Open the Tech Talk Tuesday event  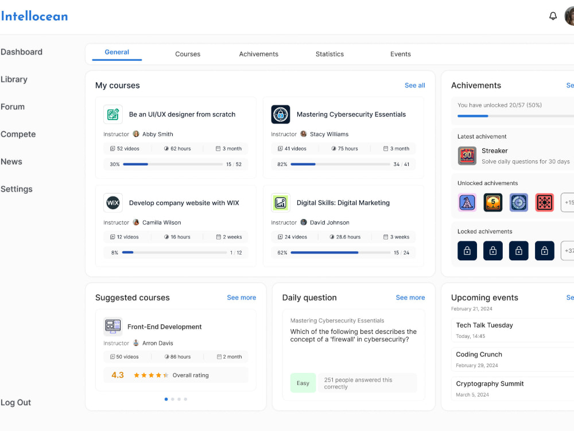click(513, 330)
